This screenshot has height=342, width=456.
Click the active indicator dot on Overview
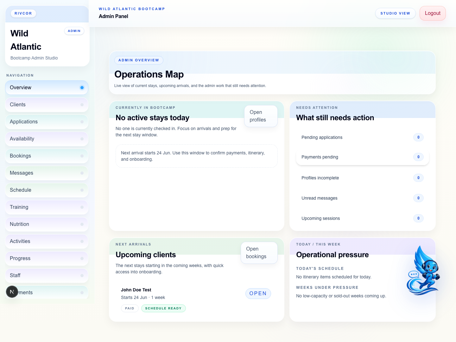pyautogui.click(x=82, y=88)
